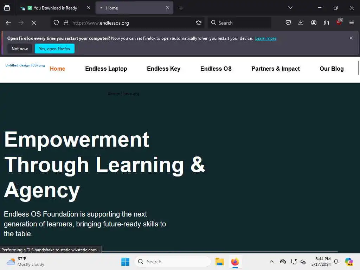
Task: Click the endlessos.org address bar
Action: (x=127, y=23)
